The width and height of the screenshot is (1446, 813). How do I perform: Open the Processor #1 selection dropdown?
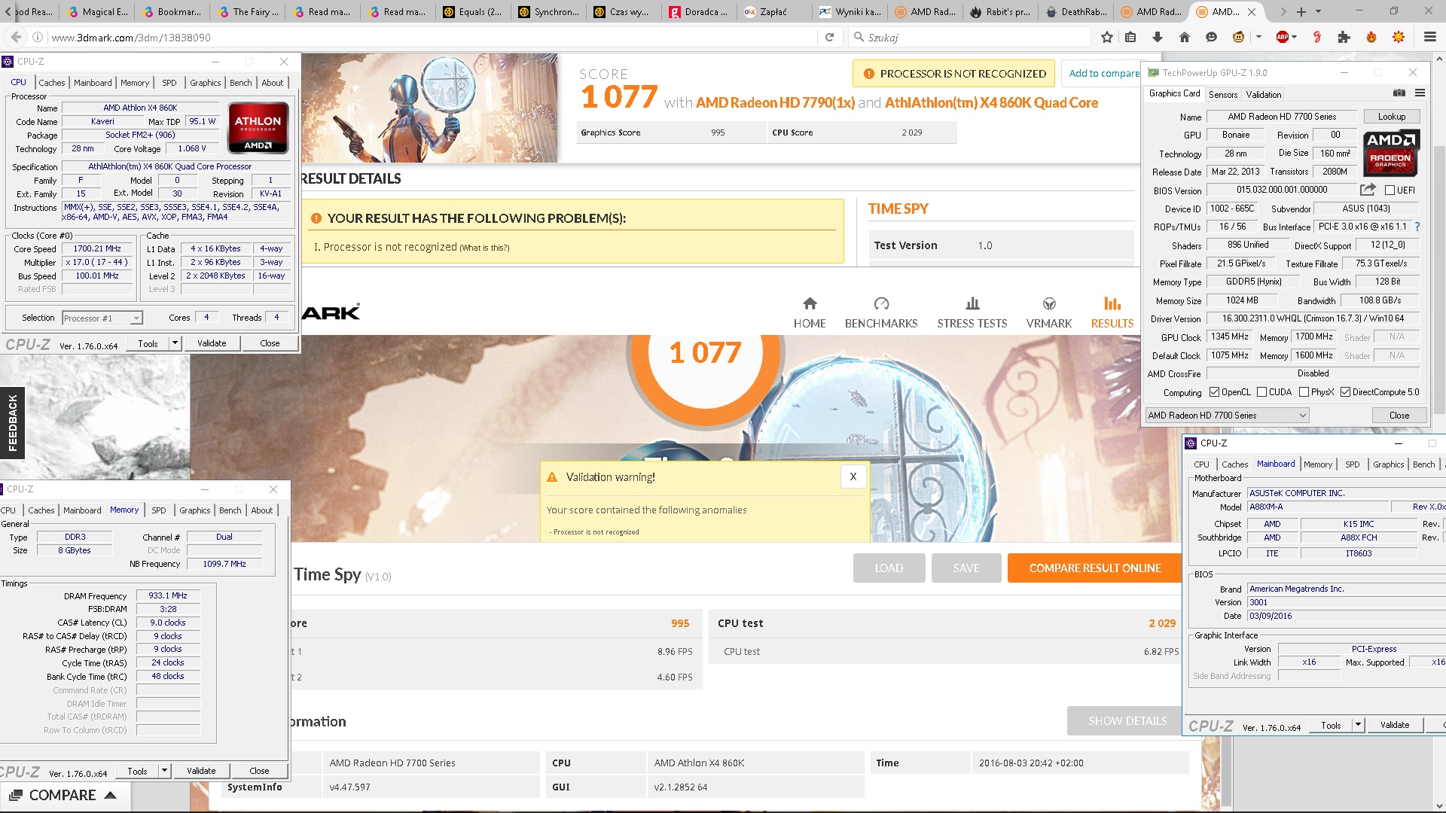coord(102,318)
